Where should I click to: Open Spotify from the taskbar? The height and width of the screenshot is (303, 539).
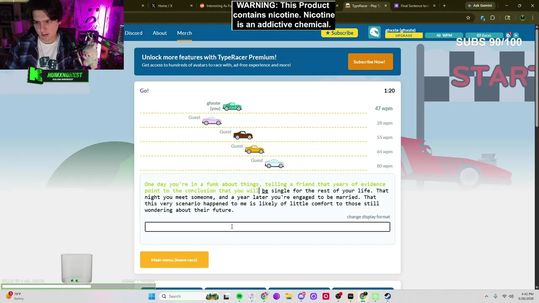239,296
